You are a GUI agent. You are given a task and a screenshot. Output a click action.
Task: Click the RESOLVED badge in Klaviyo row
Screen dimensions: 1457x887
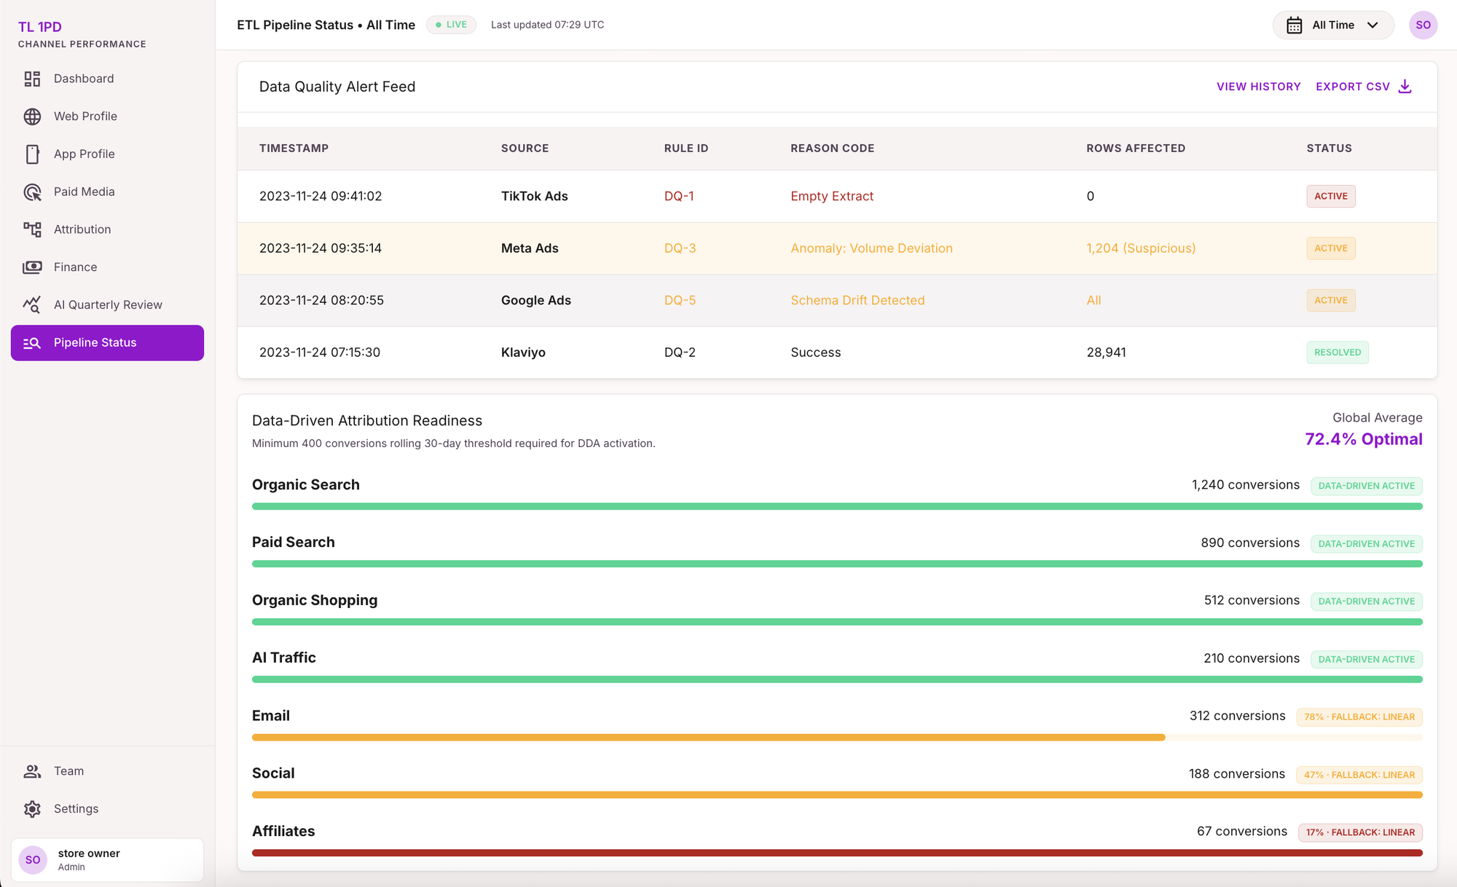tap(1338, 352)
